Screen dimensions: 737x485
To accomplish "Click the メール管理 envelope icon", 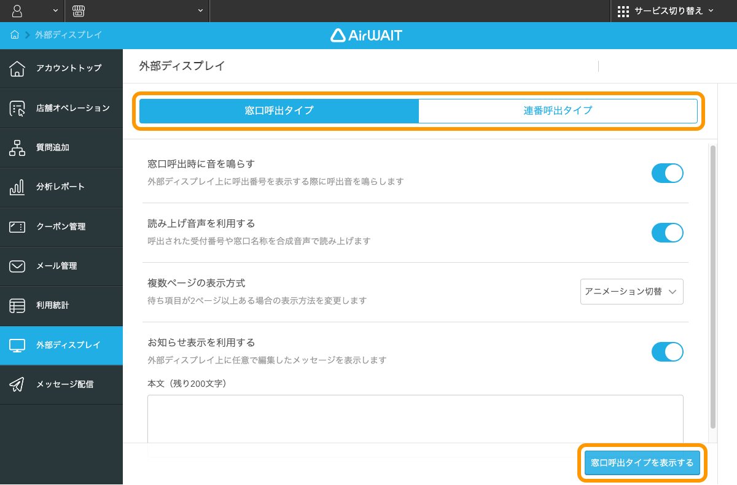I will [17, 266].
